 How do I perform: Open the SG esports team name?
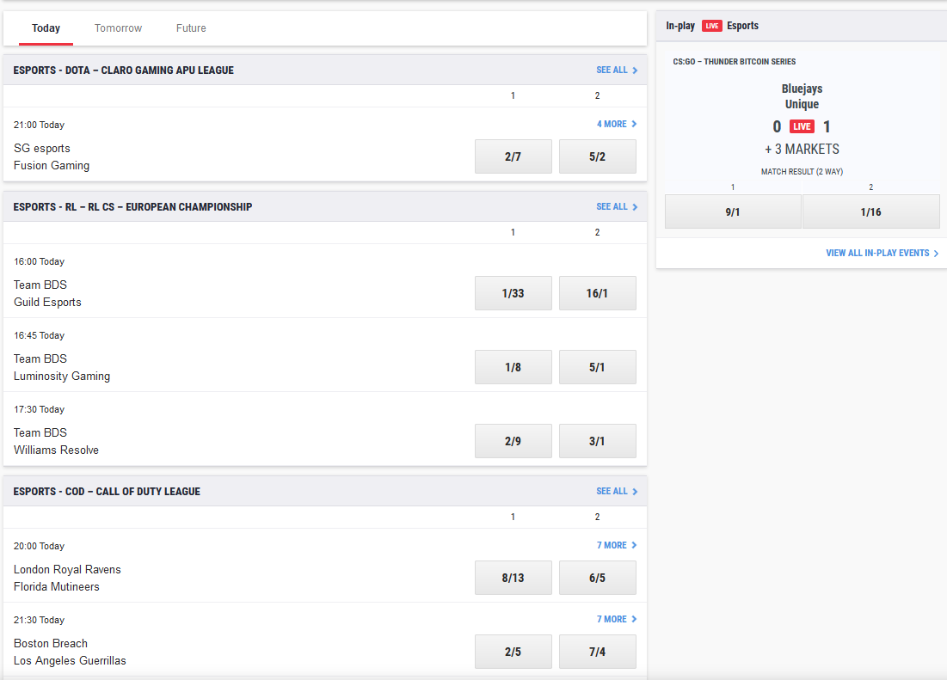[41, 149]
